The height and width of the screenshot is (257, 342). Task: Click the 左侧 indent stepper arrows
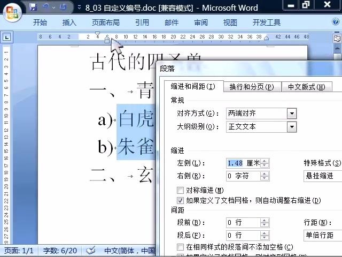(265, 163)
